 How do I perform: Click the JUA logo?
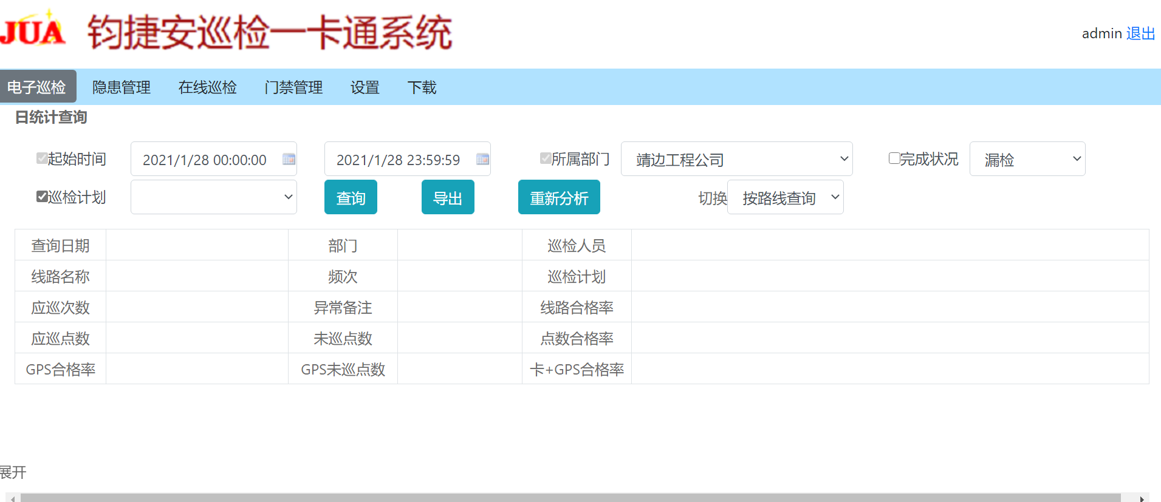tap(33, 29)
